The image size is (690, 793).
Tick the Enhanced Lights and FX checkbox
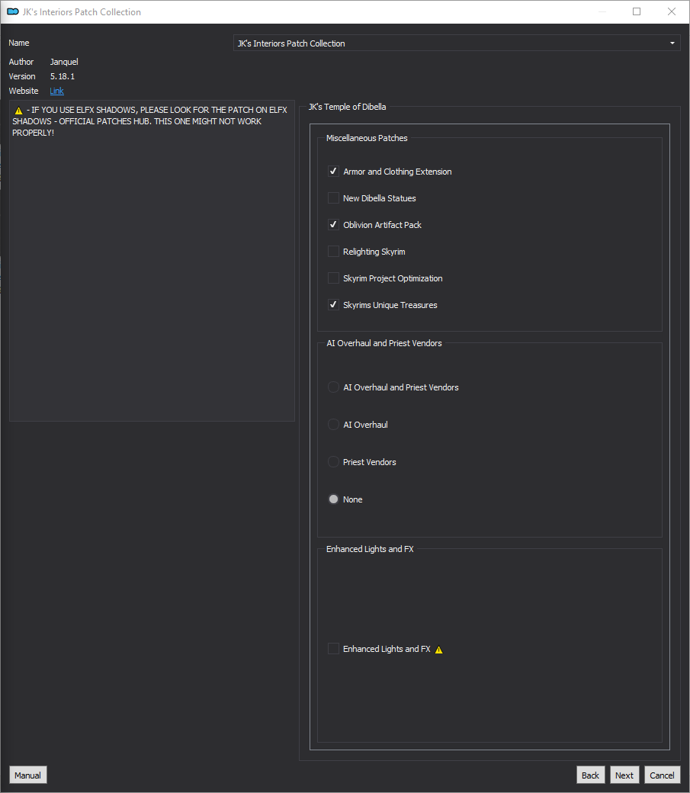coord(333,649)
